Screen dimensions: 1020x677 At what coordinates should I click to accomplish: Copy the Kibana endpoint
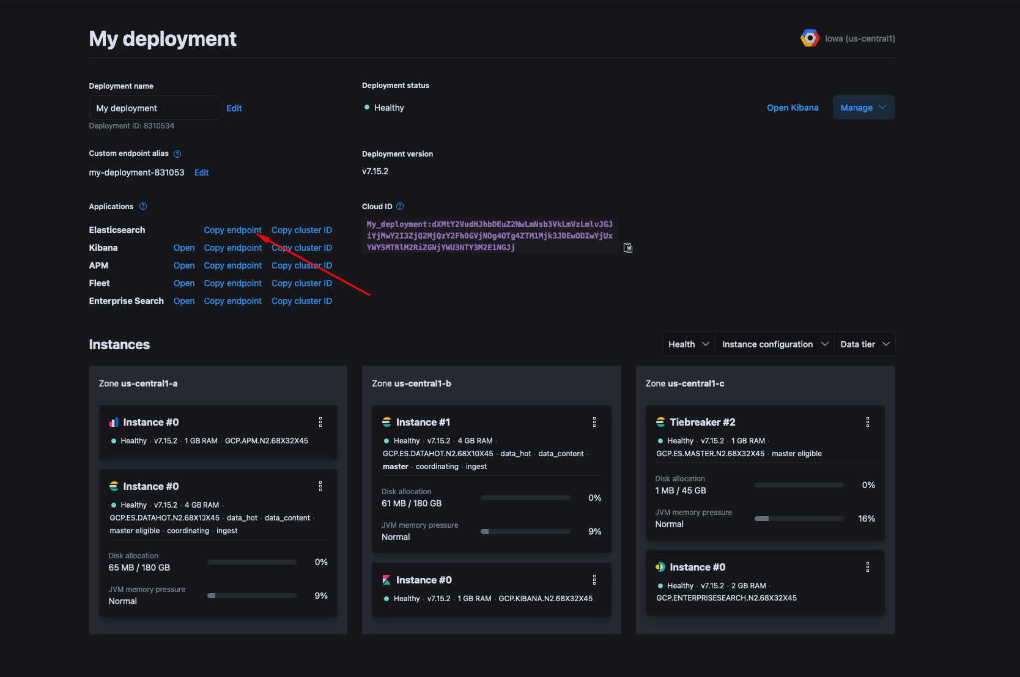[x=232, y=248]
